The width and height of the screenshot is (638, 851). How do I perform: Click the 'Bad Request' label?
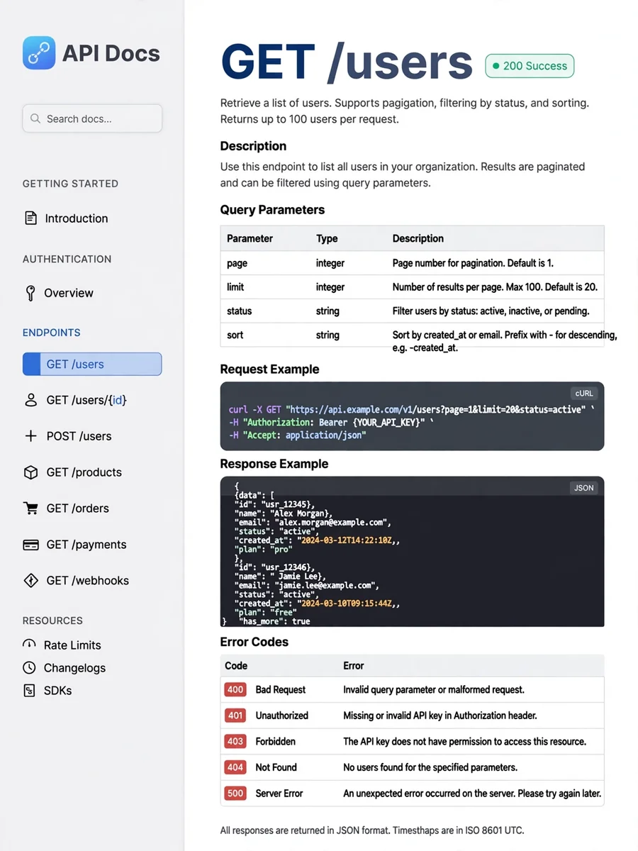[281, 689]
